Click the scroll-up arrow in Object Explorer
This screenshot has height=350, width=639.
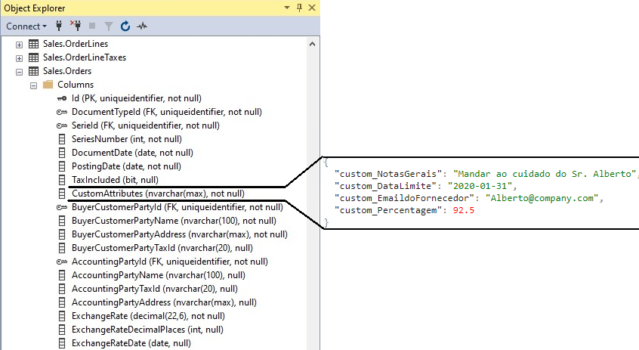click(x=312, y=44)
